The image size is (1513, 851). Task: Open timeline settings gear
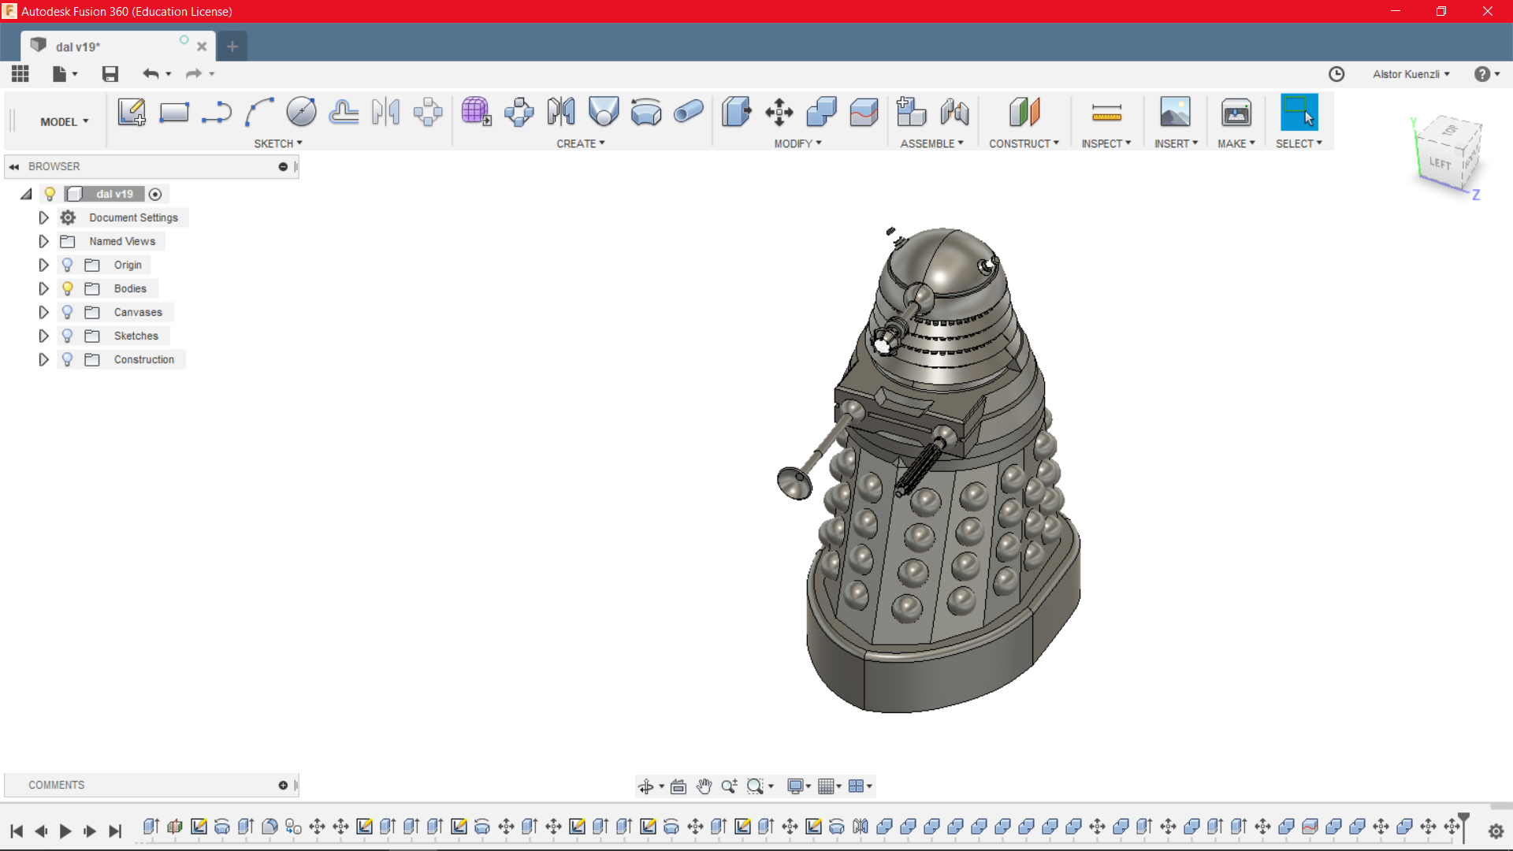click(x=1496, y=831)
